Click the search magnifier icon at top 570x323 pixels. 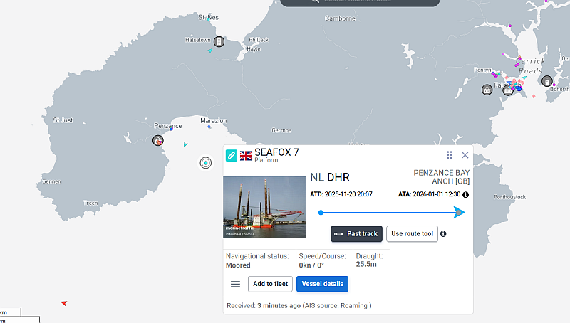pyautogui.click(x=313, y=1)
